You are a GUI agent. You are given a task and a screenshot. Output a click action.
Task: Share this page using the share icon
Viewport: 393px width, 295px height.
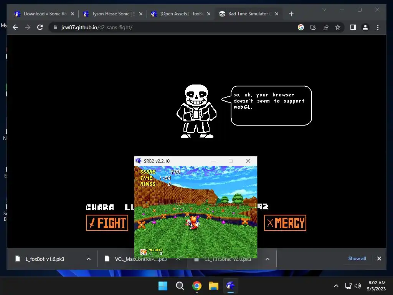(x=325, y=27)
